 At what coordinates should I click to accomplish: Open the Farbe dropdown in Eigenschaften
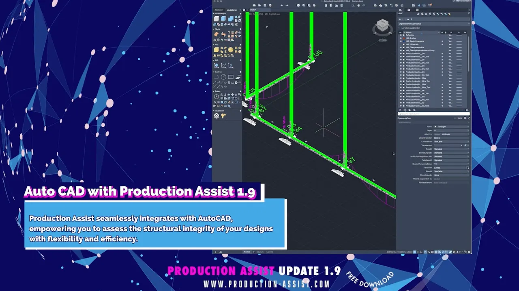(451, 127)
